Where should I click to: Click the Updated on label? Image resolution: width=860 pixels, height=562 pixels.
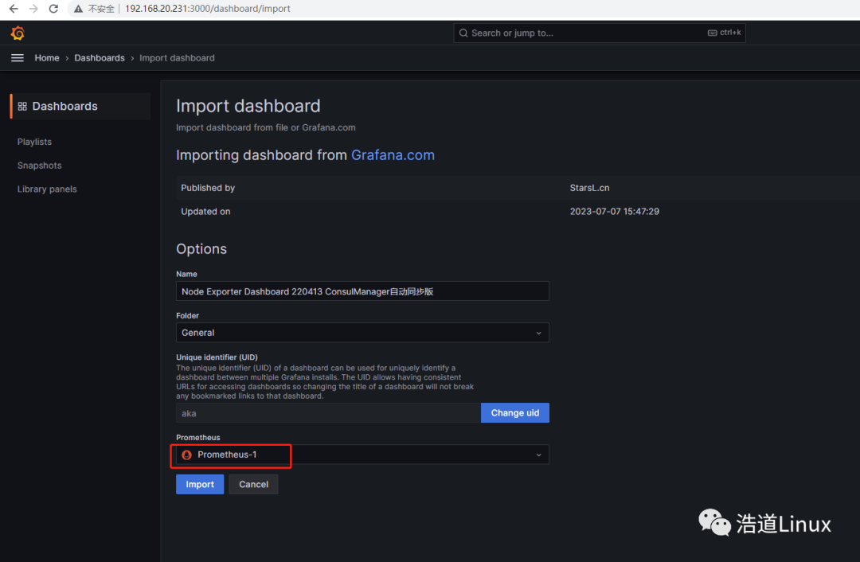point(205,211)
